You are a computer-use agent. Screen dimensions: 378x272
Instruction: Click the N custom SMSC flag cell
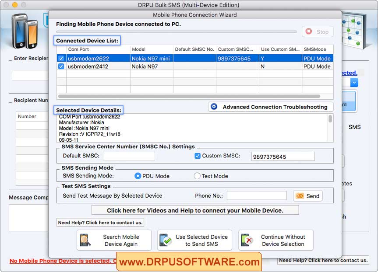click(280, 66)
